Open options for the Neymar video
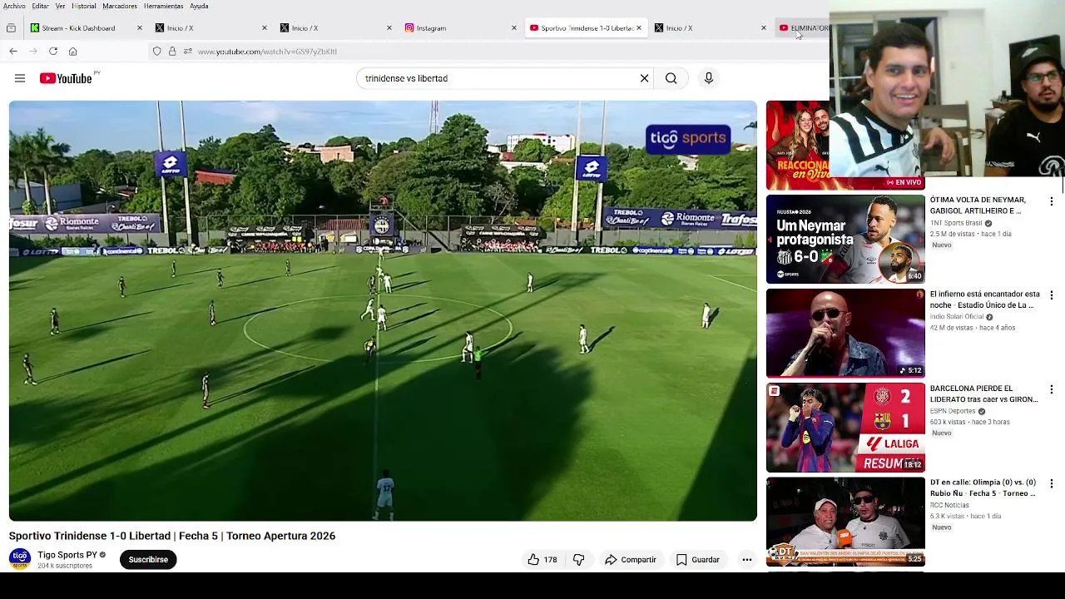 click(1051, 201)
